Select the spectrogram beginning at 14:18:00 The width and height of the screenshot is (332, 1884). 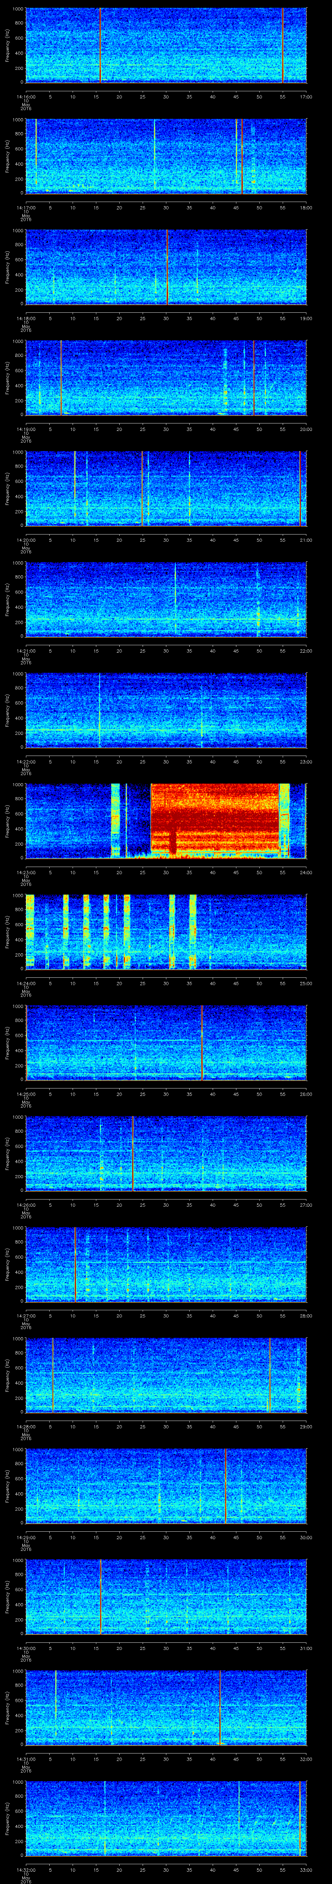click(x=166, y=267)
